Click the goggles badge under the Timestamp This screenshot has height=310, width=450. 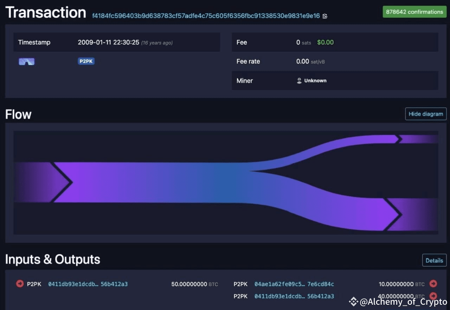[26, 61]
